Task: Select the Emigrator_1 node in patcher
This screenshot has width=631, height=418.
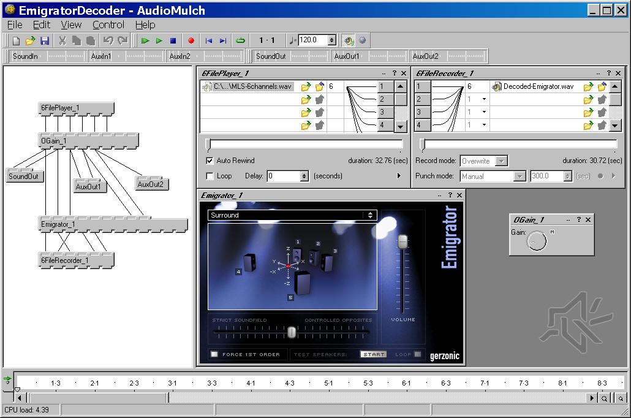Action: click(113, 224)
